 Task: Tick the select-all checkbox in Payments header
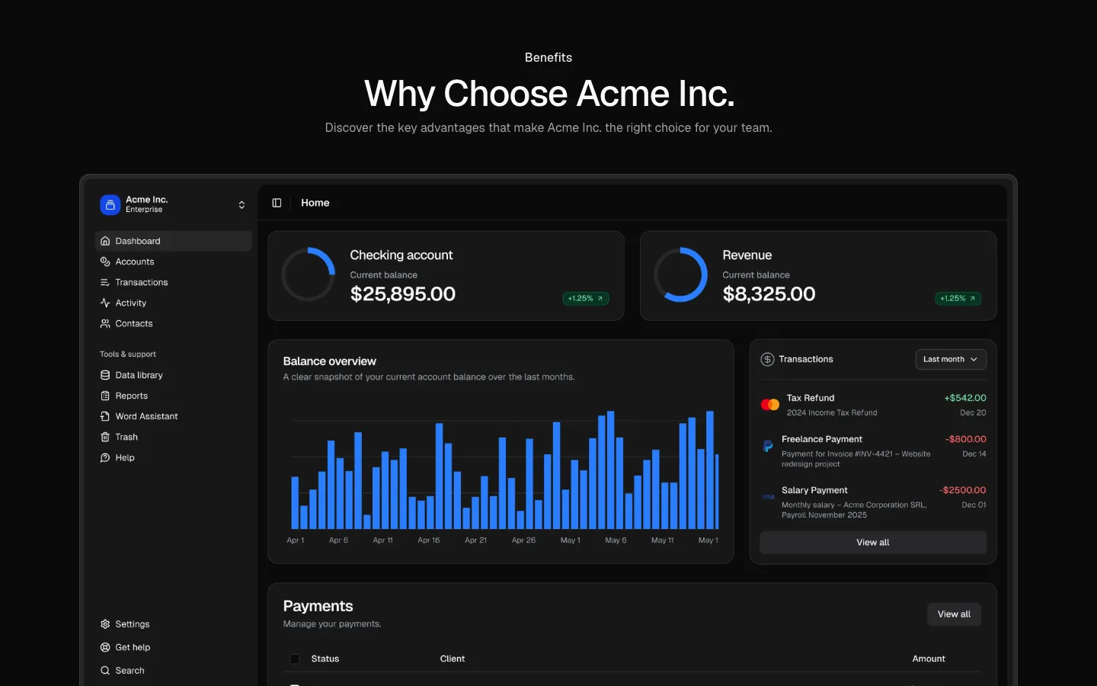(295, 659)
